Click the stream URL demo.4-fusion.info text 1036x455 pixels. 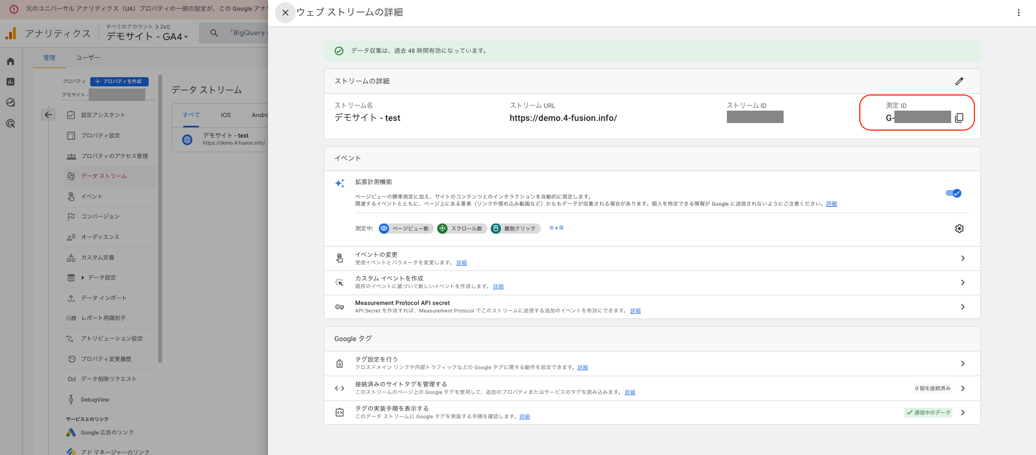click(x=563, y=118)
